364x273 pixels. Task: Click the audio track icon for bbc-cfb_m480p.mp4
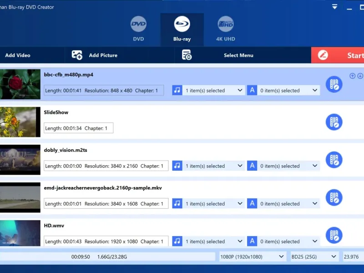pyautogui.click(x=177, y=90)
